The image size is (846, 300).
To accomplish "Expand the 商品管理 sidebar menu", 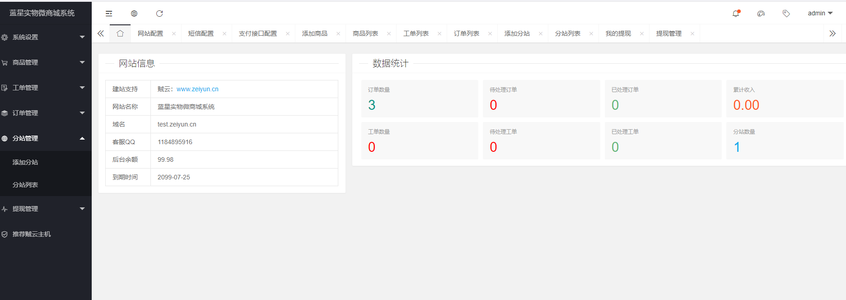I will point(43,62).
